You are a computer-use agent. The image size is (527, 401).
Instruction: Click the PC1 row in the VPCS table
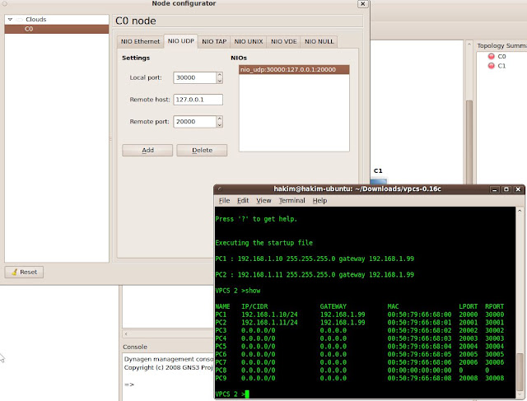click(x=360, y=315)
